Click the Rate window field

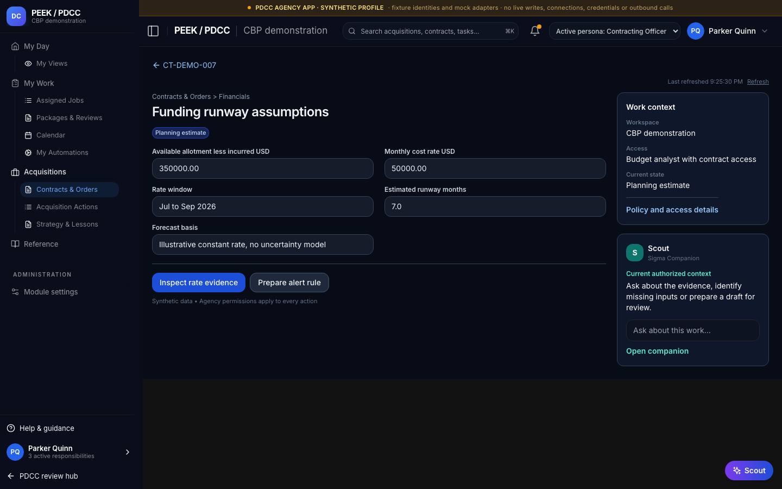263,206
